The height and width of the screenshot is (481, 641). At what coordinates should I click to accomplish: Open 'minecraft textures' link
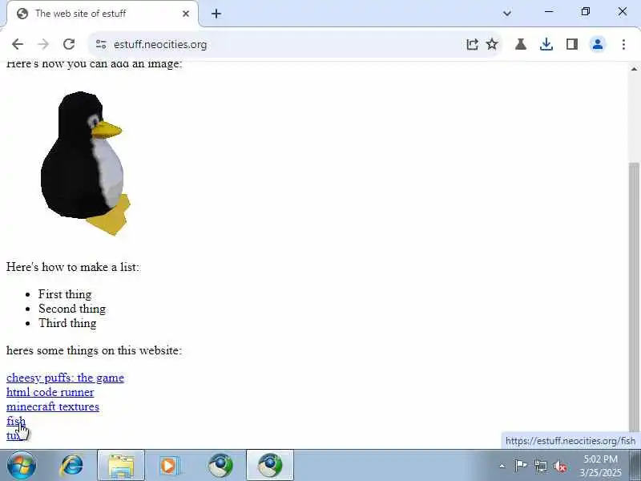pos(53,406)
